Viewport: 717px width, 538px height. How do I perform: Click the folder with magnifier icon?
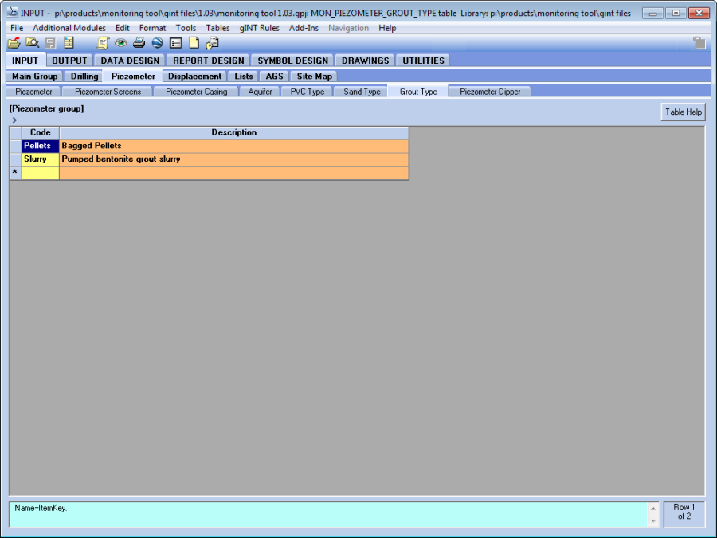pos(32,43)
